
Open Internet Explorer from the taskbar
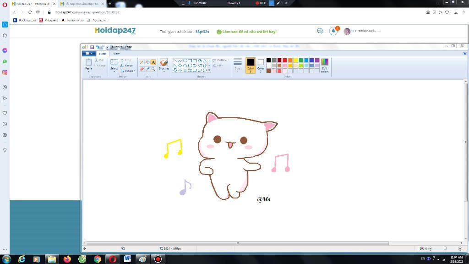[22, 259]
